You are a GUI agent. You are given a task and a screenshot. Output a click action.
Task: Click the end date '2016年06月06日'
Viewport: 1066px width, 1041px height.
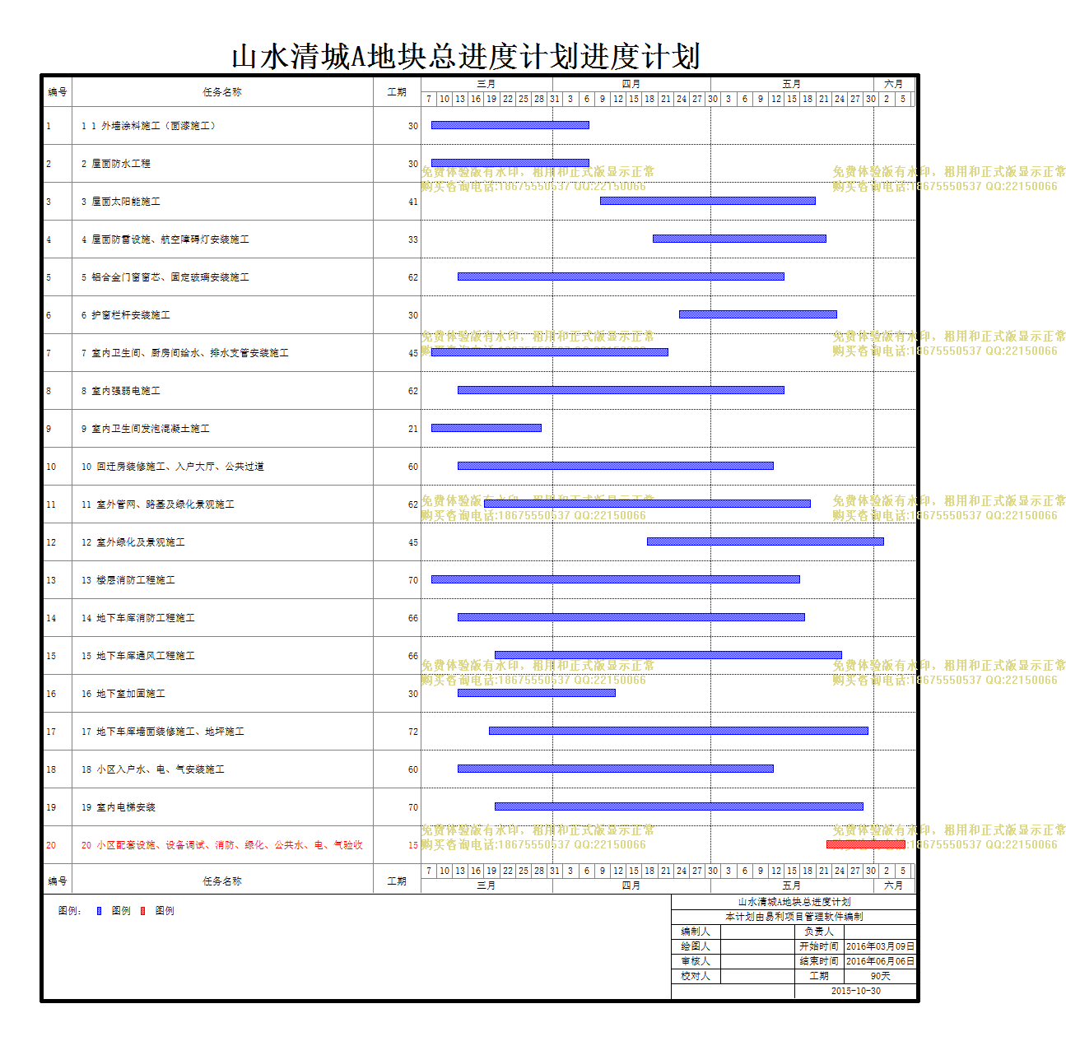coord(880,961)
